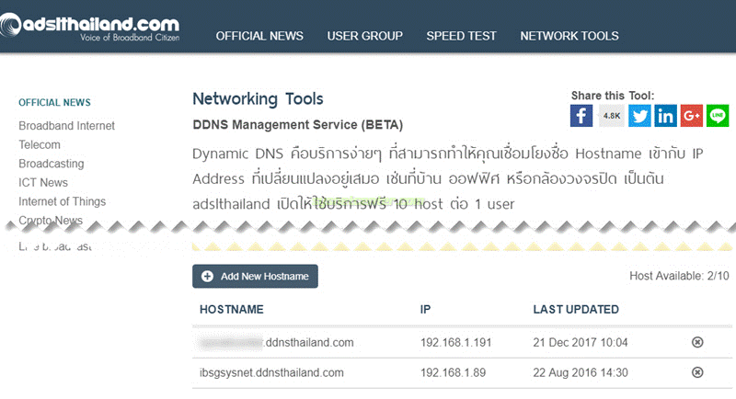The image size is (736, 399).
Task: Share tool on LinkedIn
Action: tap(666, 116)
